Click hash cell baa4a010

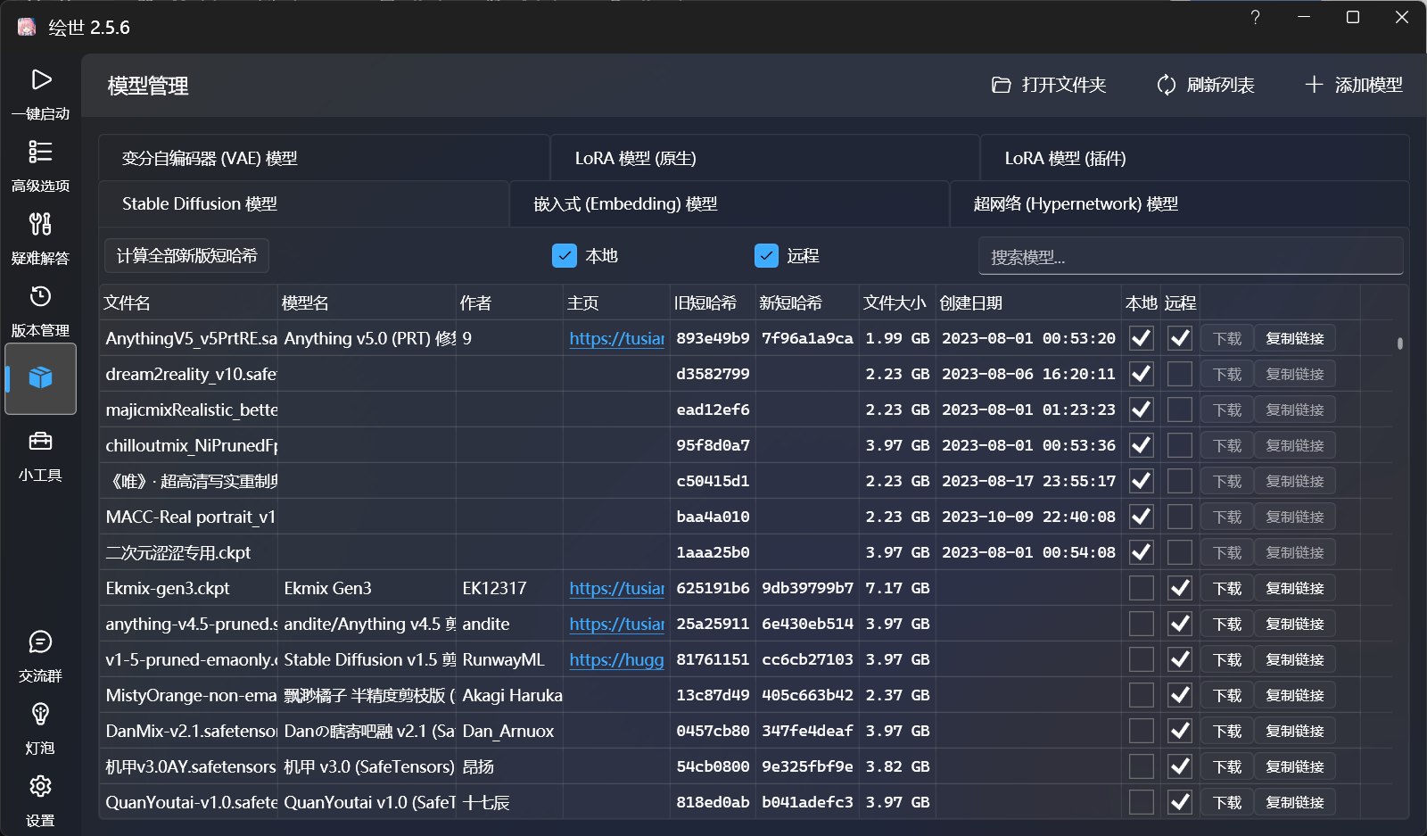[713, 517]
